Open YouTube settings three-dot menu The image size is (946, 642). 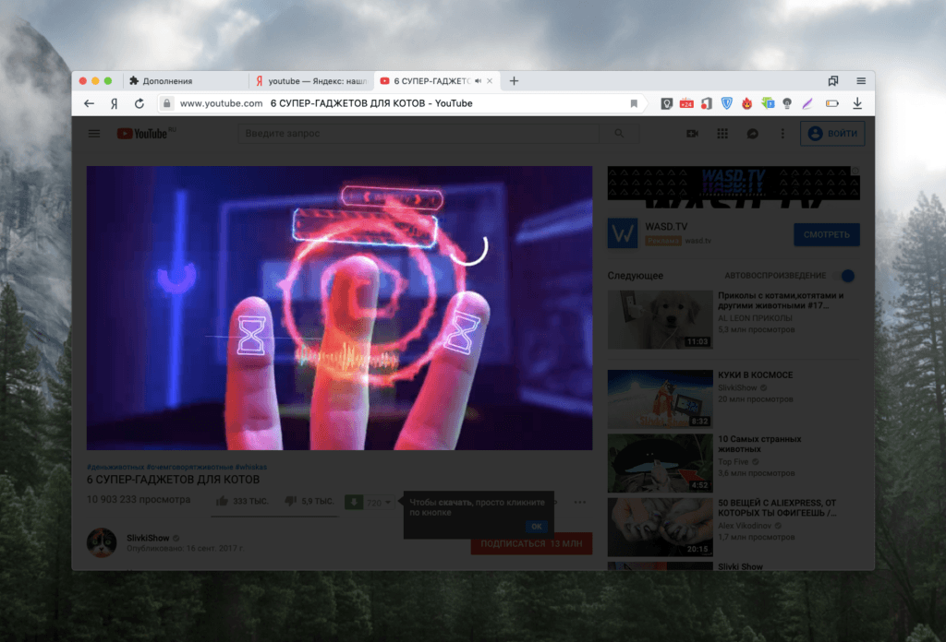click(x=782, y=134)
